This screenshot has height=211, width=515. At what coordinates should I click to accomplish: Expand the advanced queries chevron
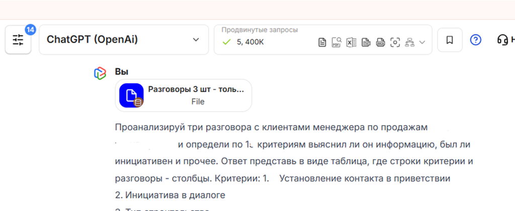422,42
